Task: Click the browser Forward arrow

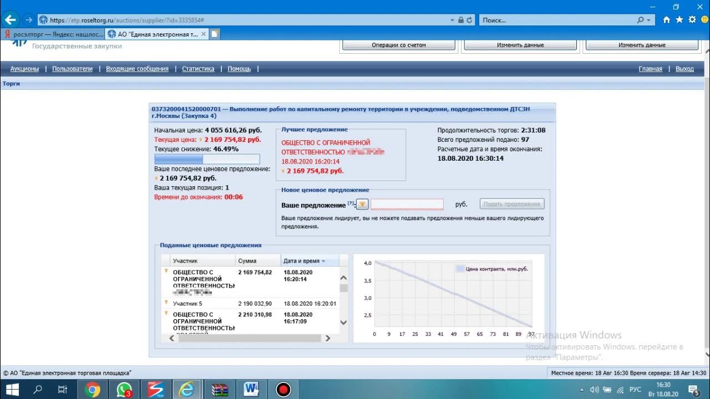Action: [x=29, y=20]
